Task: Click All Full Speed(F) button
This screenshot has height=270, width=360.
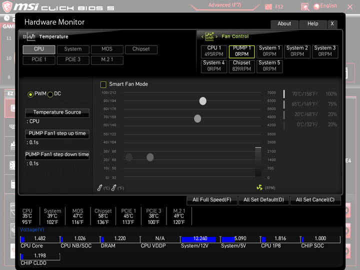Action: (212, 200)
